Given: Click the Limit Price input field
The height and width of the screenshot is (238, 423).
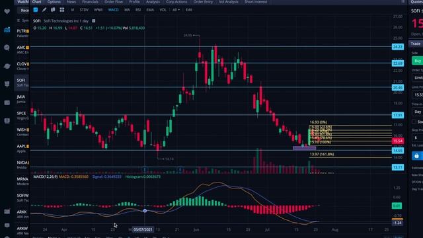Looking at the screenshot, I should pyautogui.click(x=417, y=95).
